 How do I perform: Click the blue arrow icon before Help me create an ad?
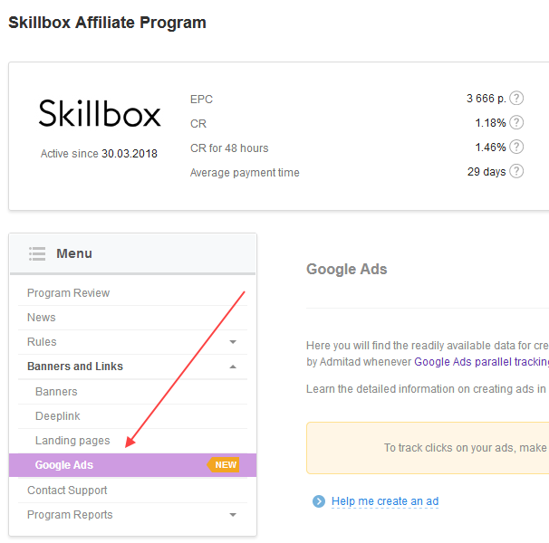click(319, 501)
